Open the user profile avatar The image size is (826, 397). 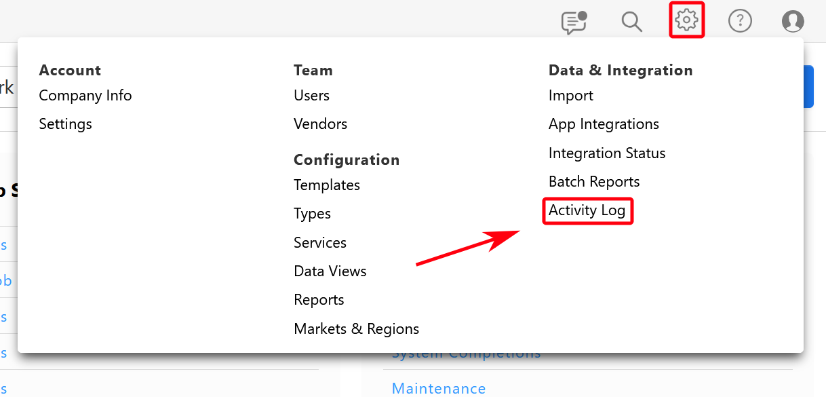[x=792, y=22]
